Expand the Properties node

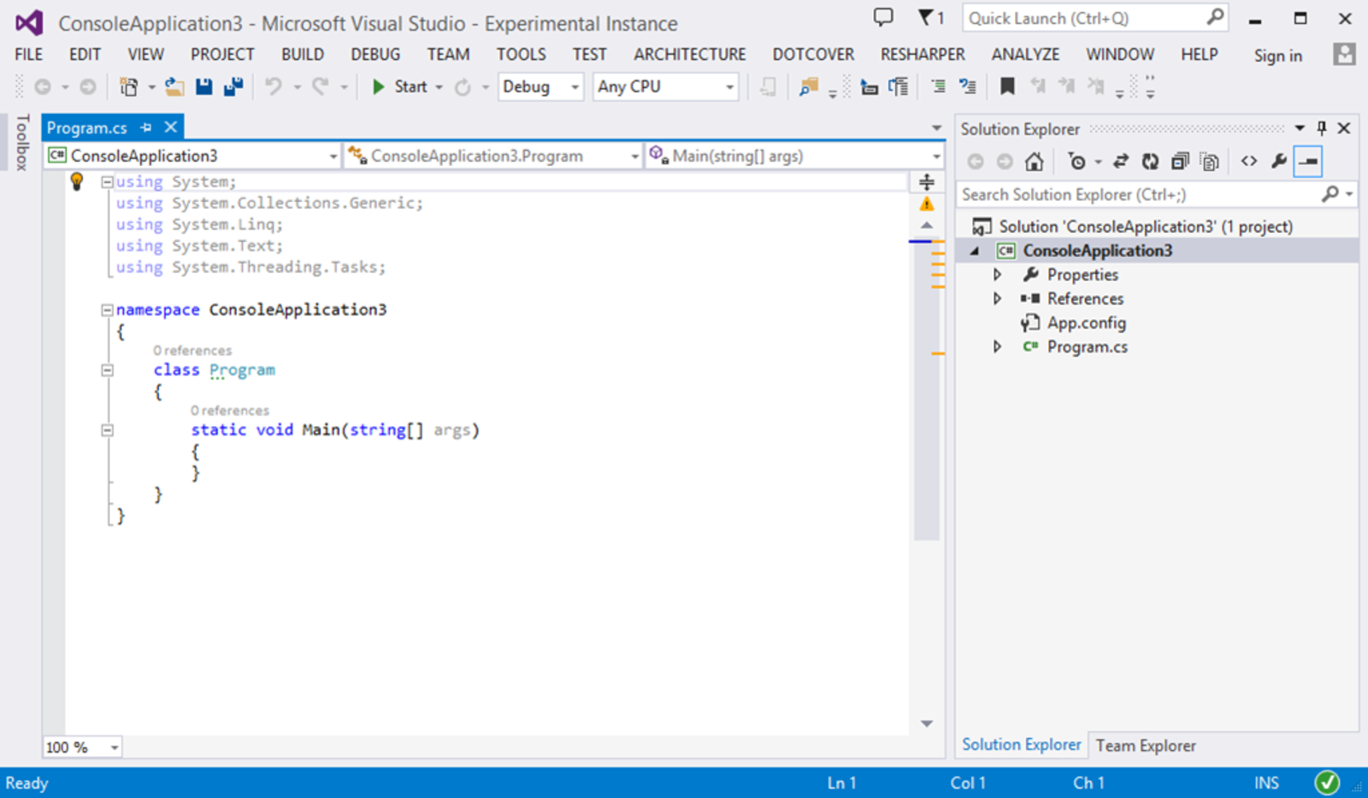click(997, 275)
